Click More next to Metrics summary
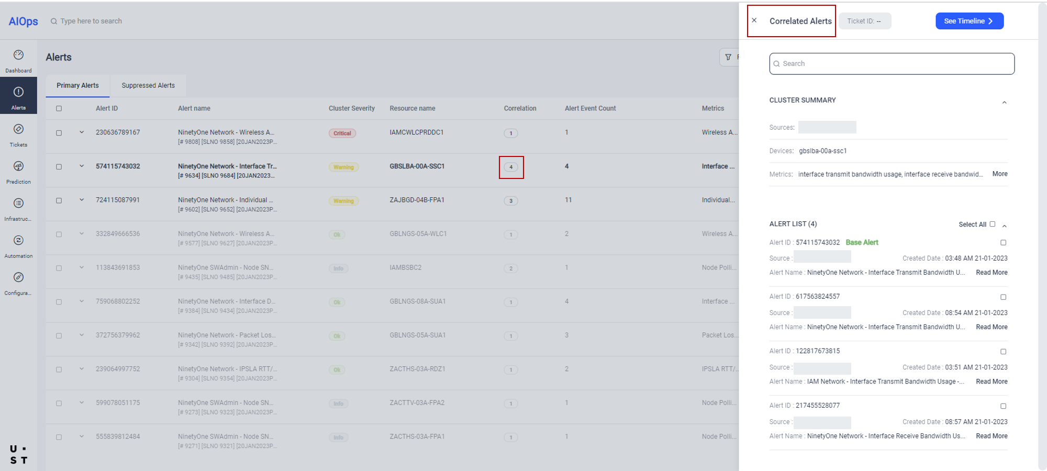The image size is (1047, 471). coord(999,174)
